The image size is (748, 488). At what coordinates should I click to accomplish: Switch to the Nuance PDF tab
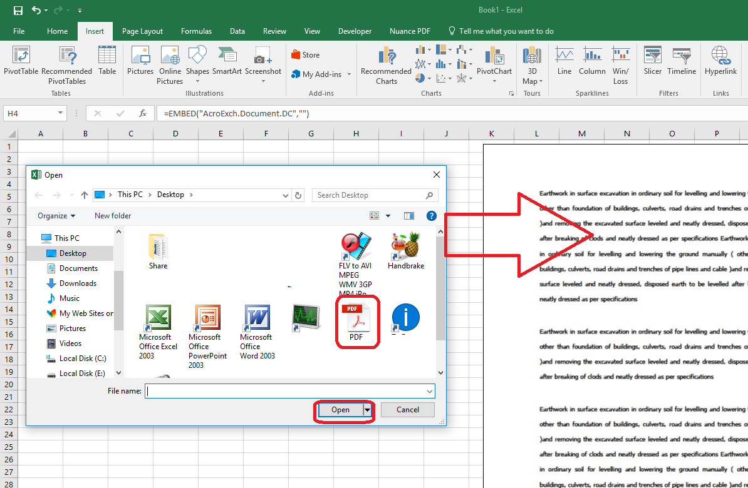[x=410, y=31]
